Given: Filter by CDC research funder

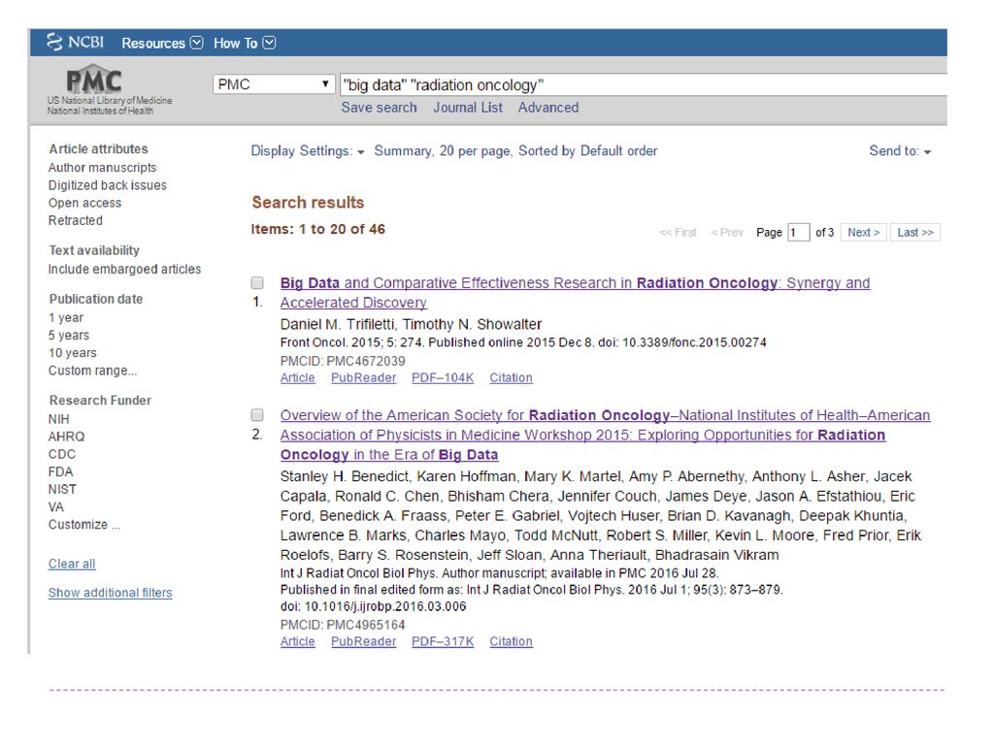Looking at the screenshot, I should tap(62, 454).
